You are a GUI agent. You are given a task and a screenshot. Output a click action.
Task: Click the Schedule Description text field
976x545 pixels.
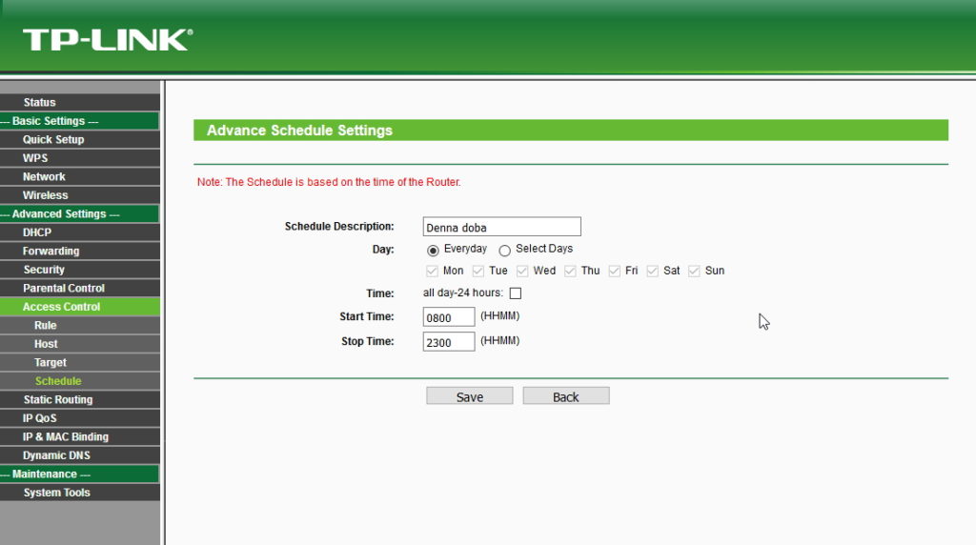501,227
